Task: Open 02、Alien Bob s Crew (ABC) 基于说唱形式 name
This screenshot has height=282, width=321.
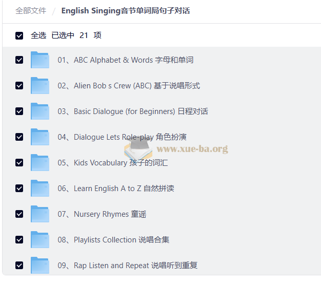Action: [x=129, y=85]
